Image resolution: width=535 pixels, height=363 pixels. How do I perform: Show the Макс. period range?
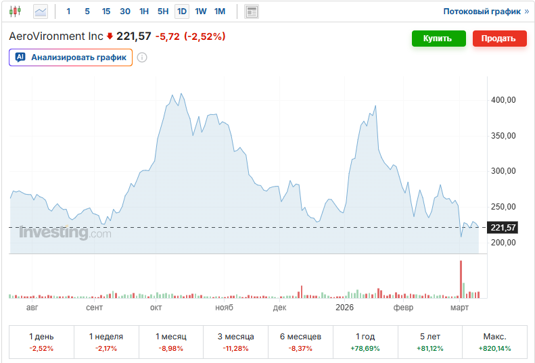(x=494, y=342)
